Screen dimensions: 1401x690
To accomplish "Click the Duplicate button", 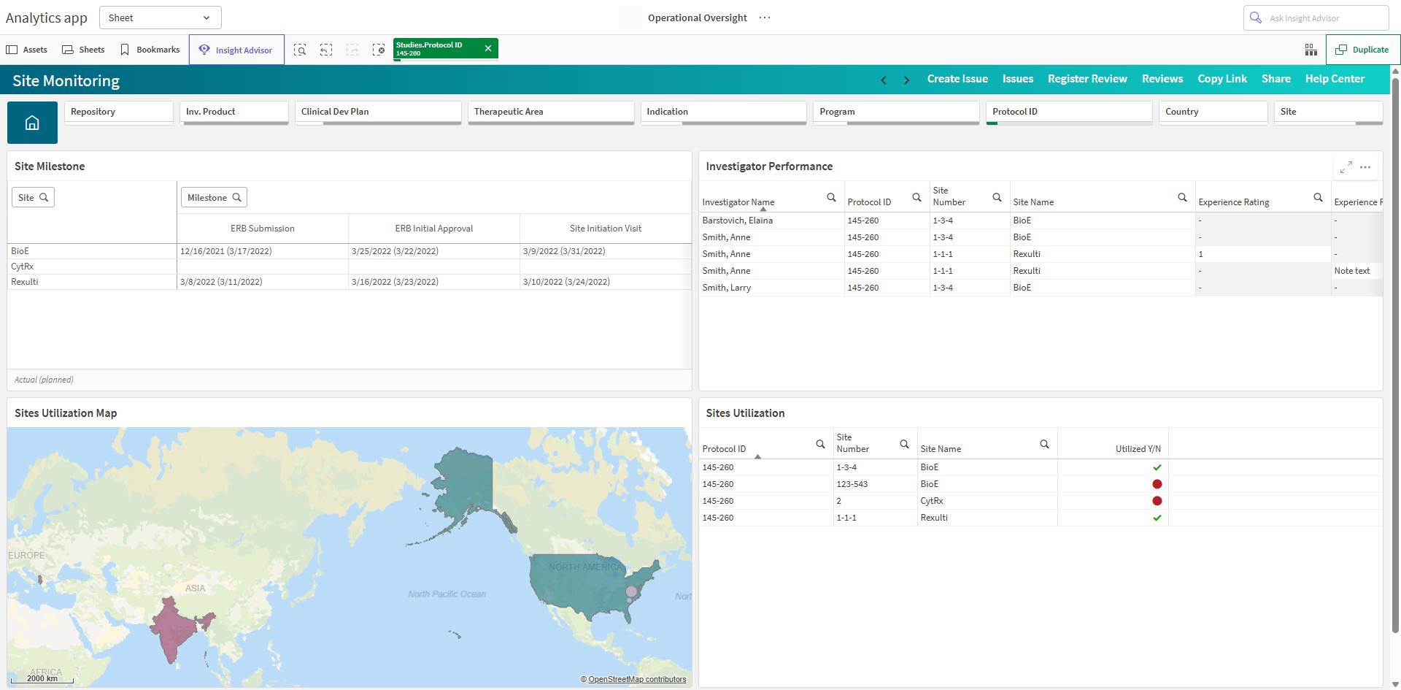I will coord(1362,50).
